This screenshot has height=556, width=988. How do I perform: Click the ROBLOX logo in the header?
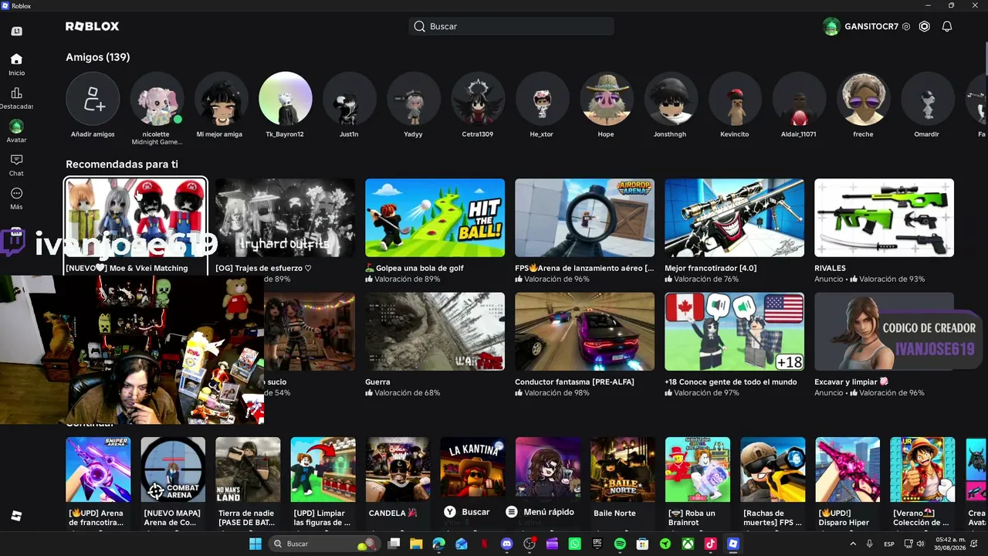[93, 26]
